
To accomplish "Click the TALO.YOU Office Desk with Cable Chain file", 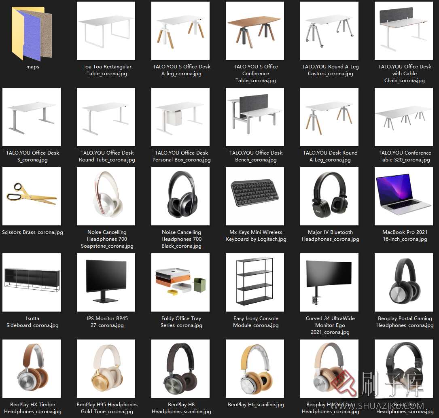I will (x=404, y=31).
